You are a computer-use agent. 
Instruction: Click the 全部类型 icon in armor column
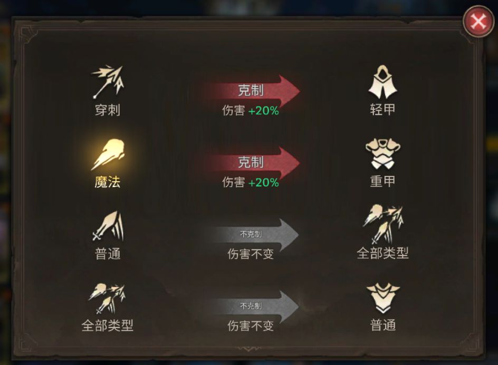pyautogui.click(x=382, y=225)
